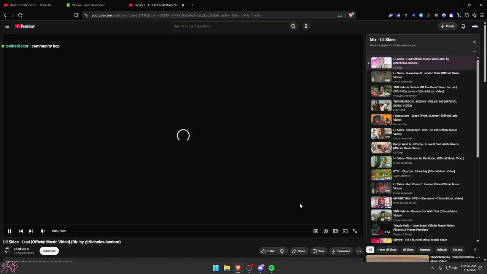The width and height of the screenshot is (487, 274).
Task: Open more actions menu below the video
Action: [x=359, y=251]
